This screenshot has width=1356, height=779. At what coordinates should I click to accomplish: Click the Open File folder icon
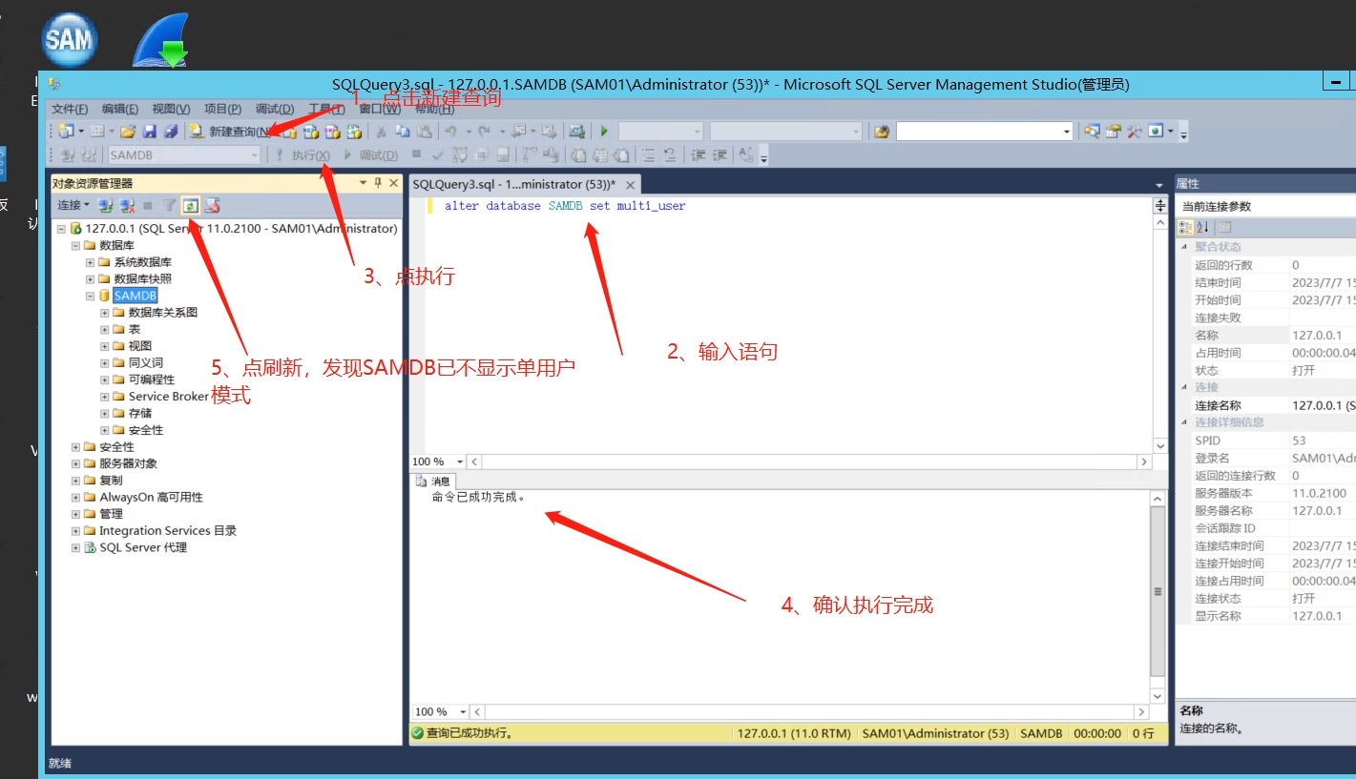127,132
